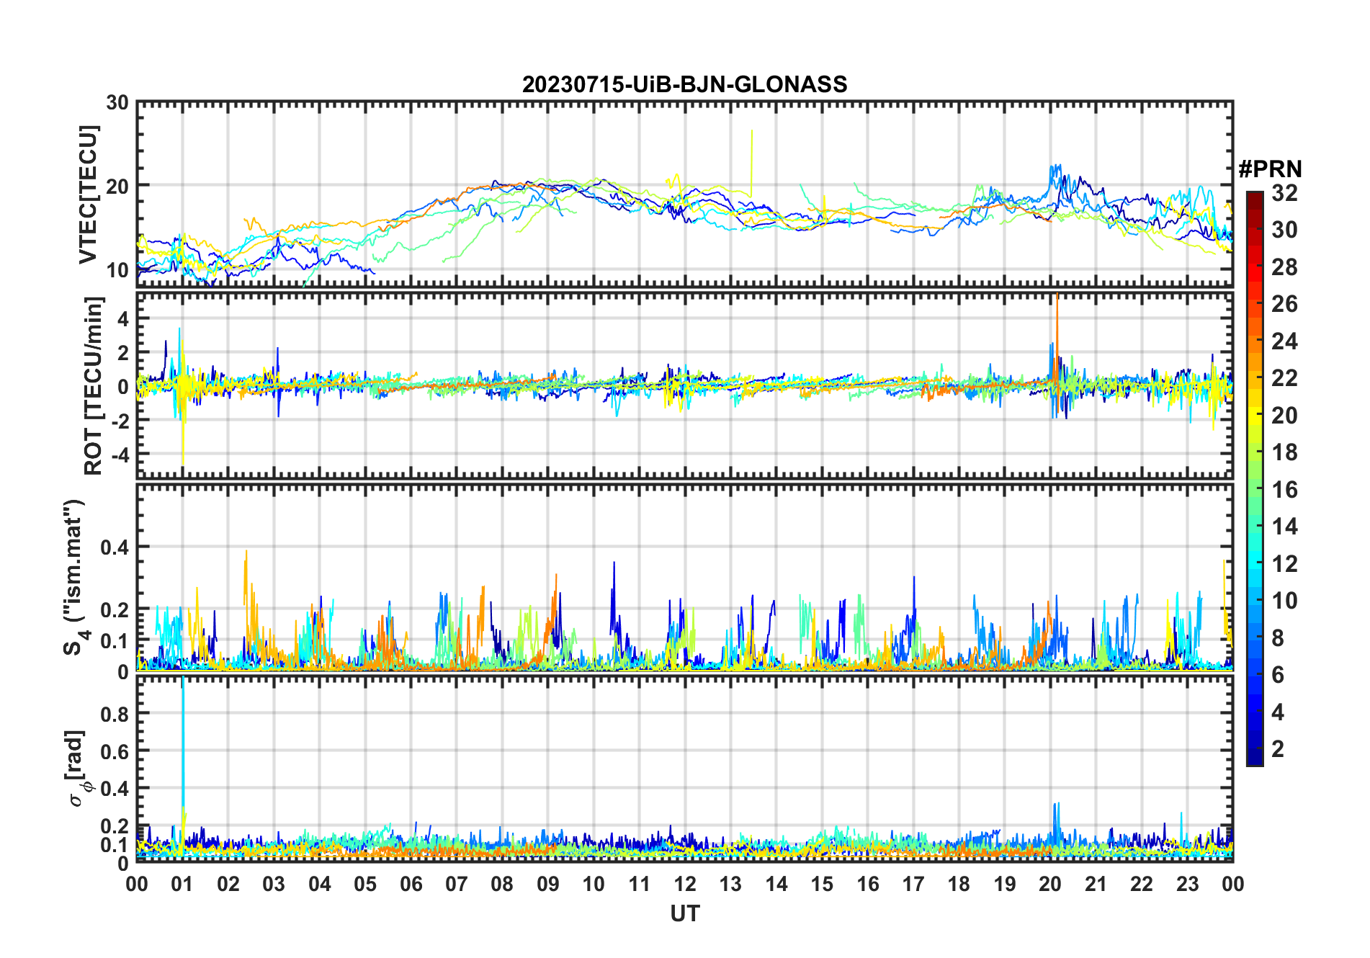Click the -2 tick on the ROT axis
Screen dimensions: 1370x958
(x=120, y=421)
